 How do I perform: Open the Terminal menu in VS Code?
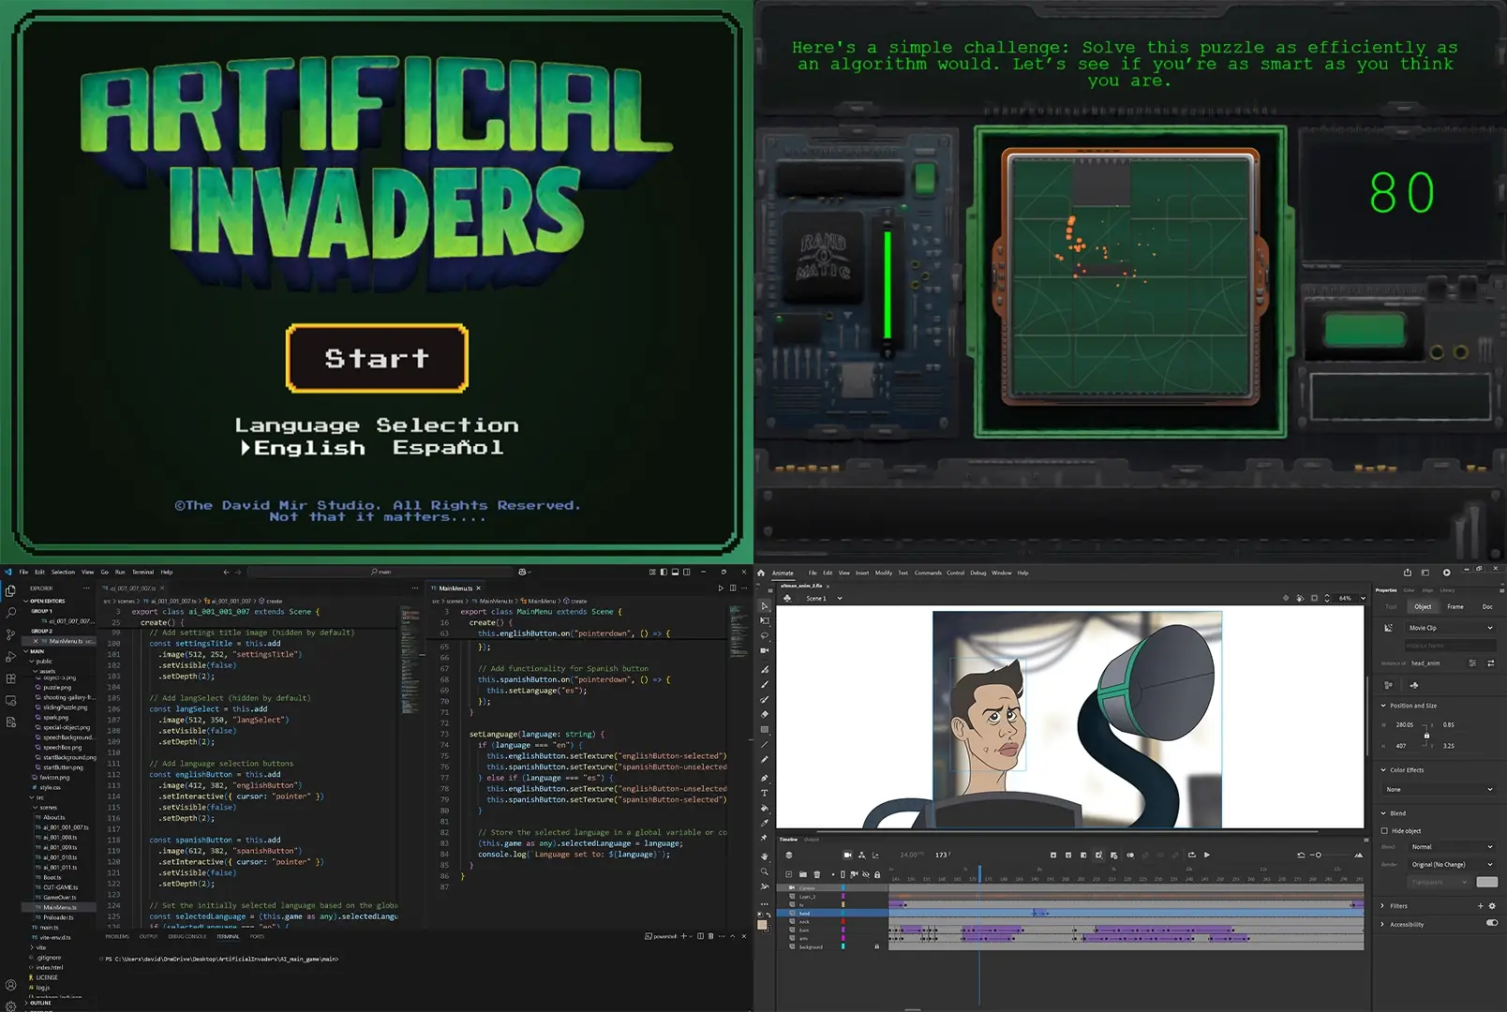point(142,572)
